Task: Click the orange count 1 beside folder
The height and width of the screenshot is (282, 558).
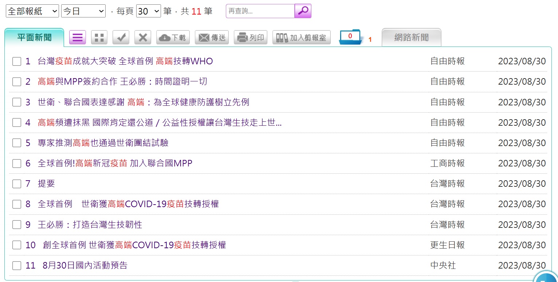Action: 370,40
